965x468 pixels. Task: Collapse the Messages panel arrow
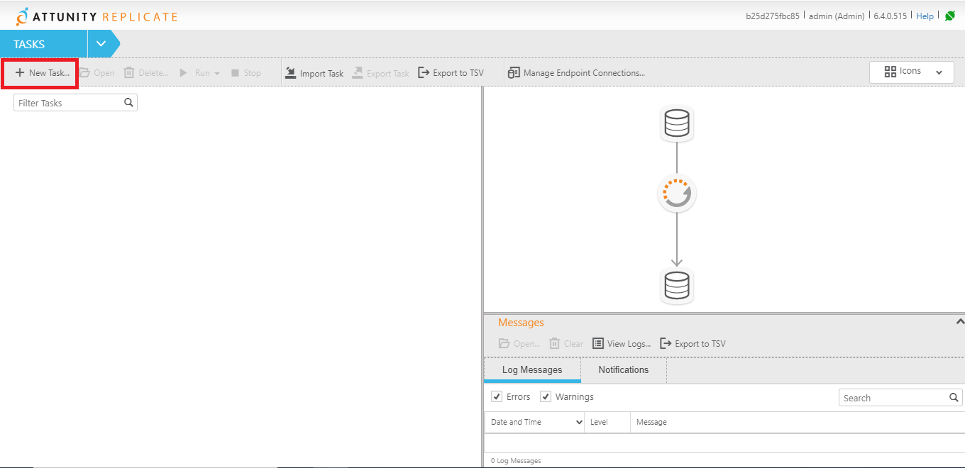[960, 322]
